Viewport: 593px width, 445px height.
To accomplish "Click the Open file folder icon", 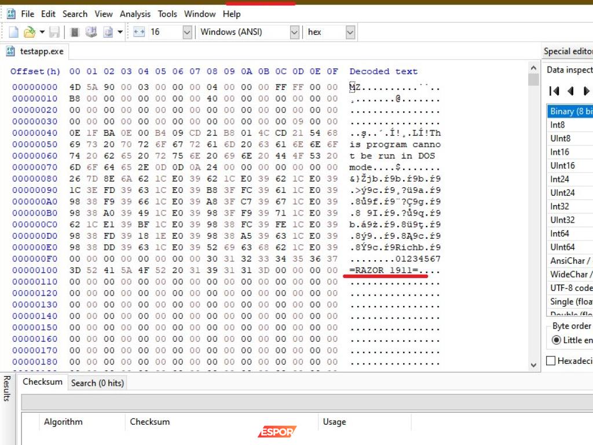I will pos(29,32).
